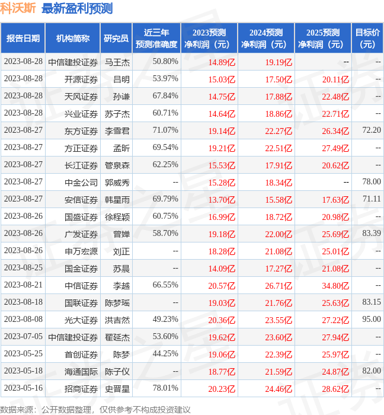Image resolution: width=384 pixels, height=415 pixels.
Task: Click report date 2023-08-21
Action: click(23, 285)
